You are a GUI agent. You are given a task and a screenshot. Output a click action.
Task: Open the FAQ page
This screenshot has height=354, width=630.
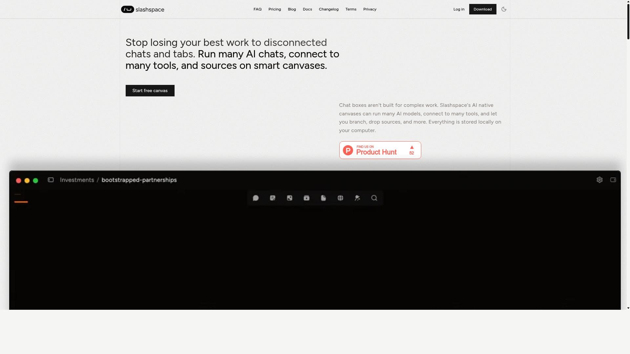(258, 9)
